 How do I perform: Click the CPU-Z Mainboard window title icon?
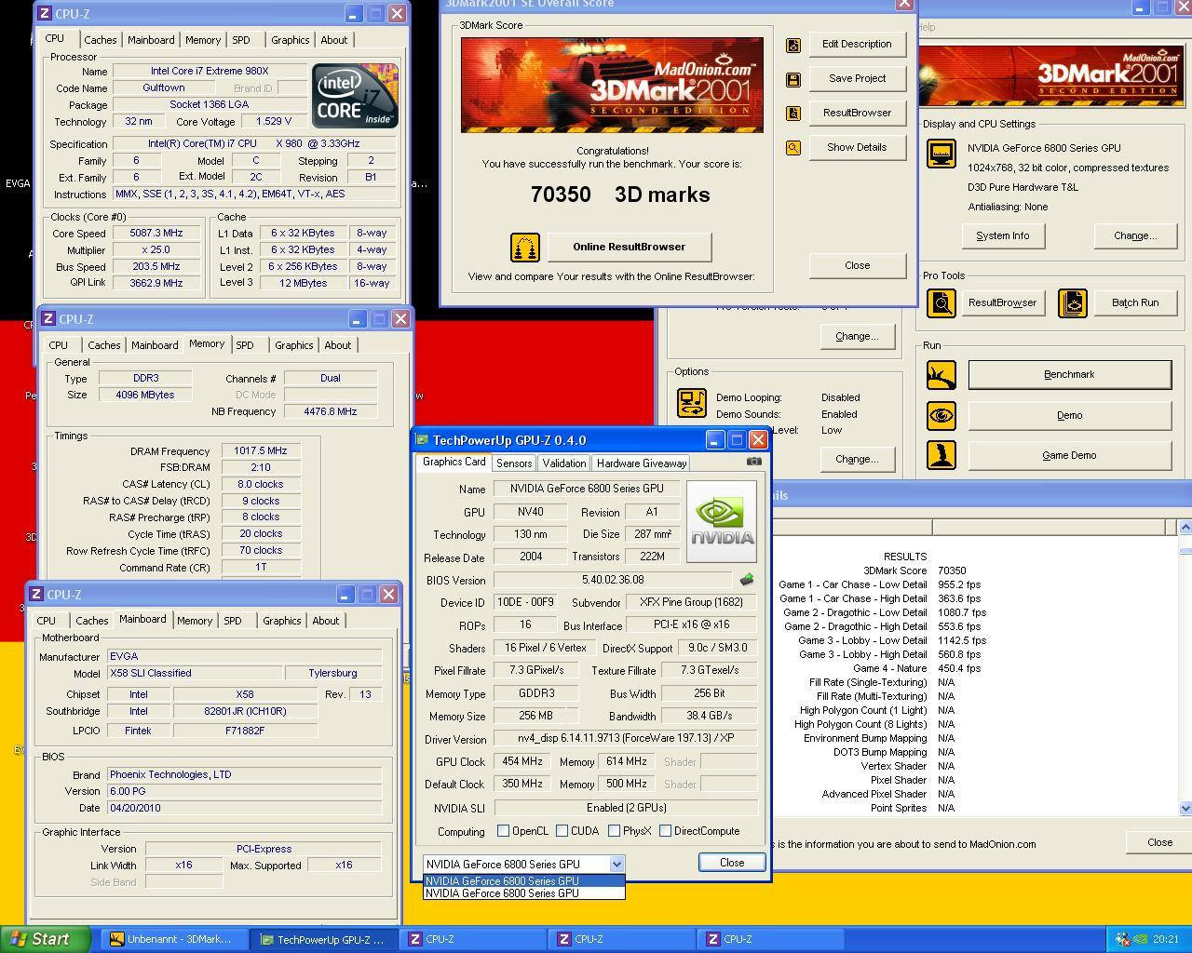pos(36,594)
